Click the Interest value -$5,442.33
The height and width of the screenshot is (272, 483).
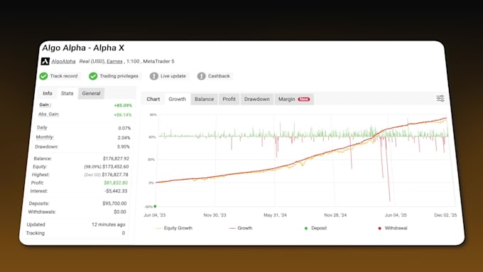tap(116, 191)
